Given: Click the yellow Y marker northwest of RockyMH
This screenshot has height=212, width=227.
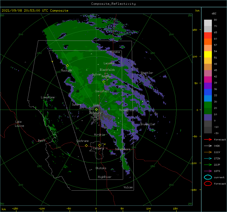Looking at the screenshot, I should click(52, 62).
